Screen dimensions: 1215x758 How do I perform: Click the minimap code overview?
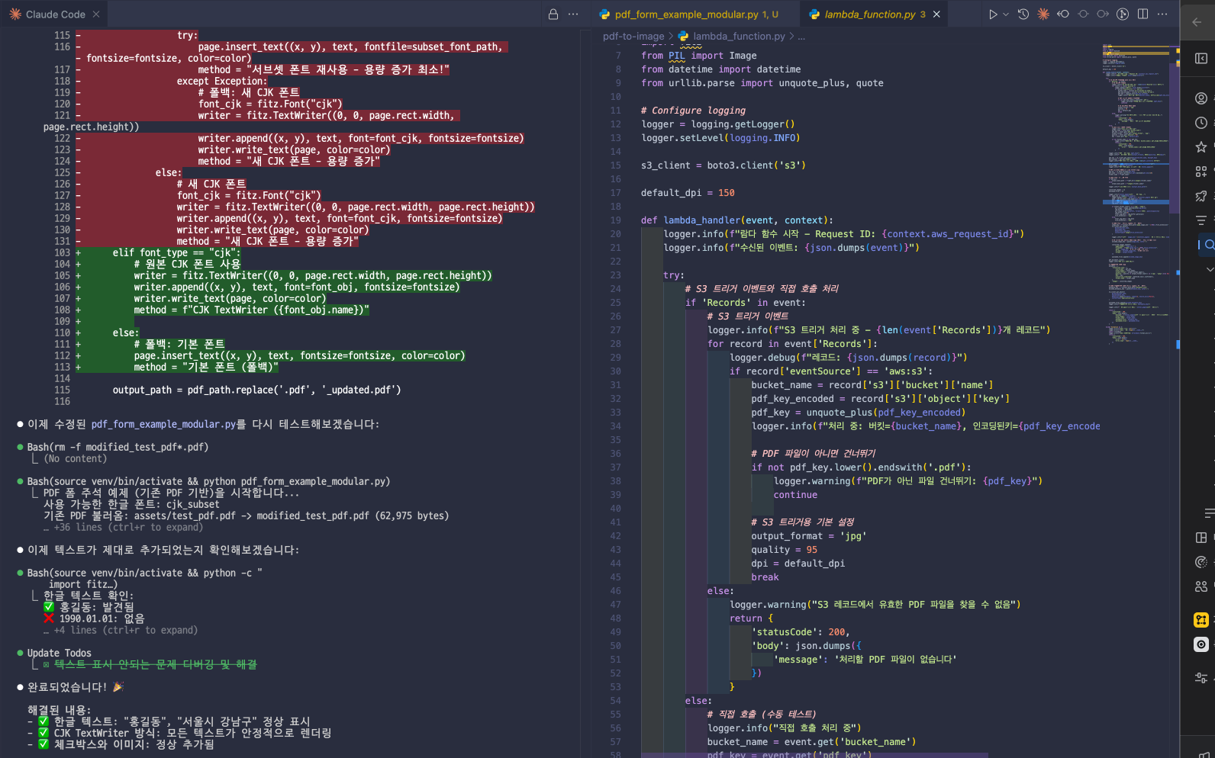(x=1136, y=194)
